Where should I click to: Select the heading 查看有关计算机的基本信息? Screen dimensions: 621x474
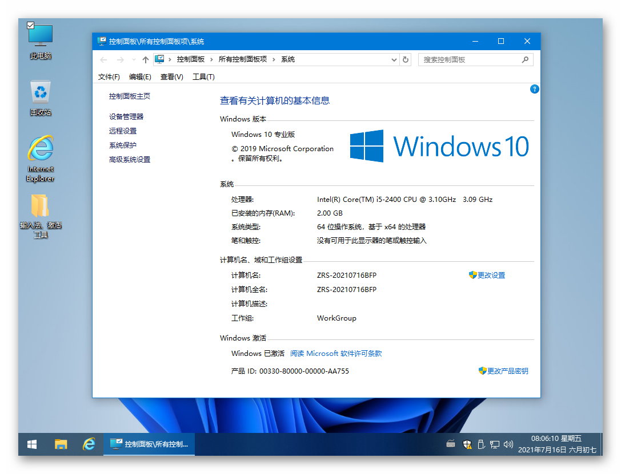point(275,101)
